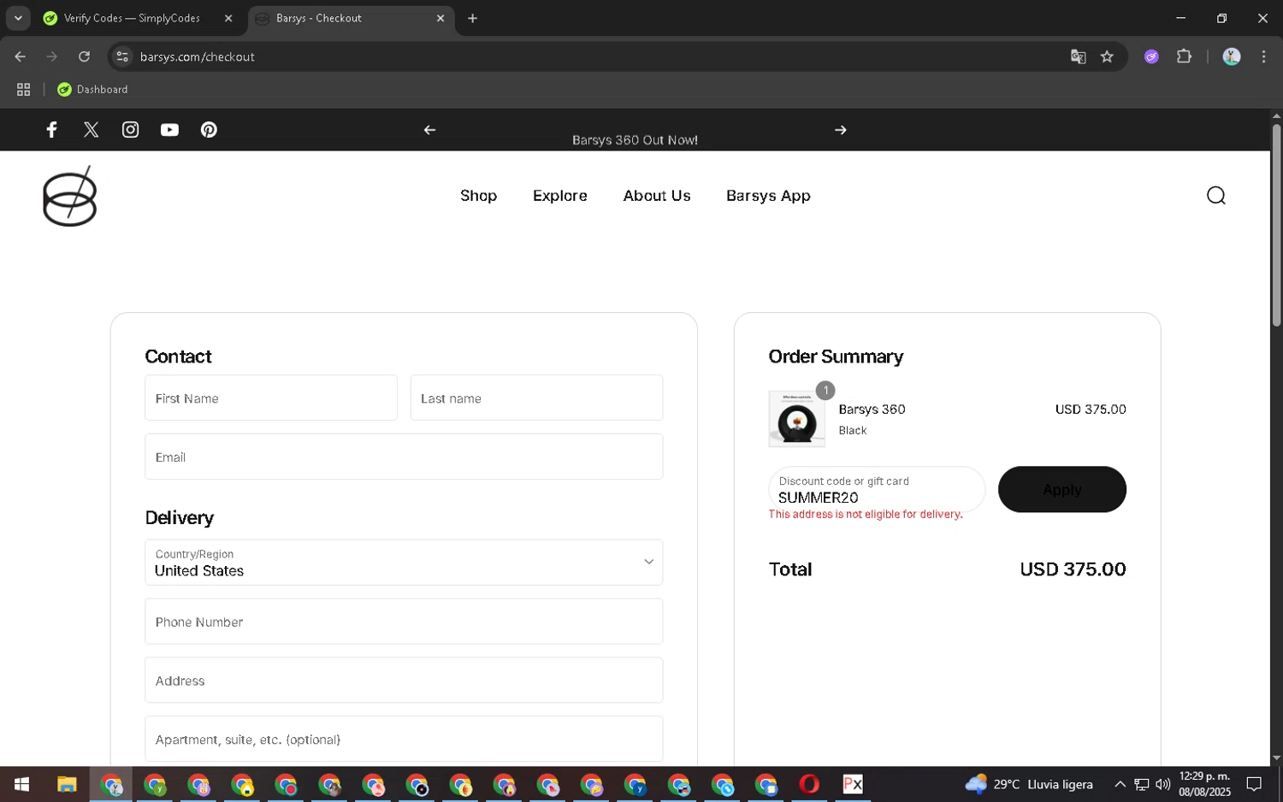Screen dimensions: 1283x802
Task: Open File Explorer from the taskbar
Action: coord(67,784)
